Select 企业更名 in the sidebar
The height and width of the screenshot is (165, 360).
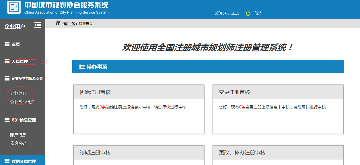pyautogui.click(x=18, y=93)
